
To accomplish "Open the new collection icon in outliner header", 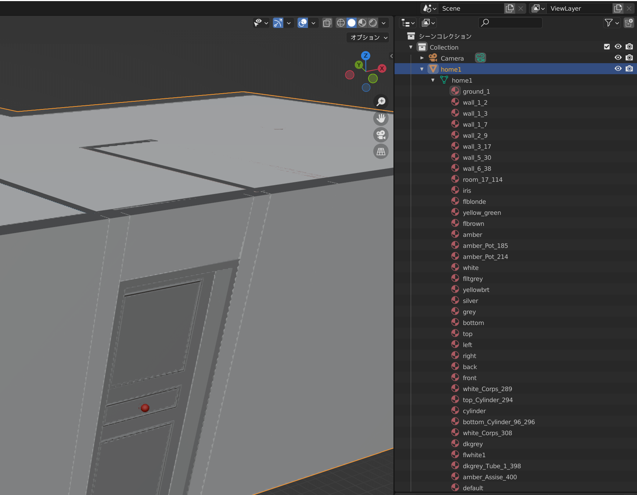I will [x=629, y=23].
